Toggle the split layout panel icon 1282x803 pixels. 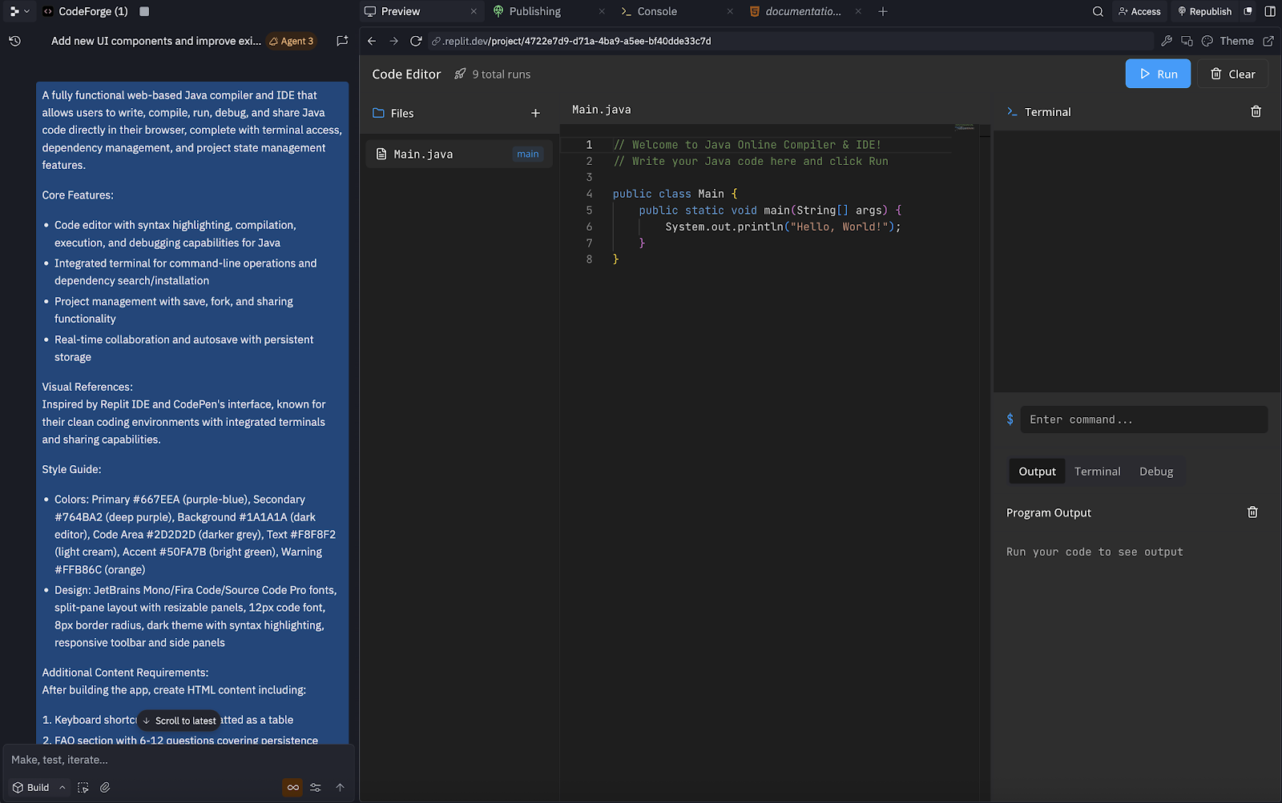pos(1270,11)
